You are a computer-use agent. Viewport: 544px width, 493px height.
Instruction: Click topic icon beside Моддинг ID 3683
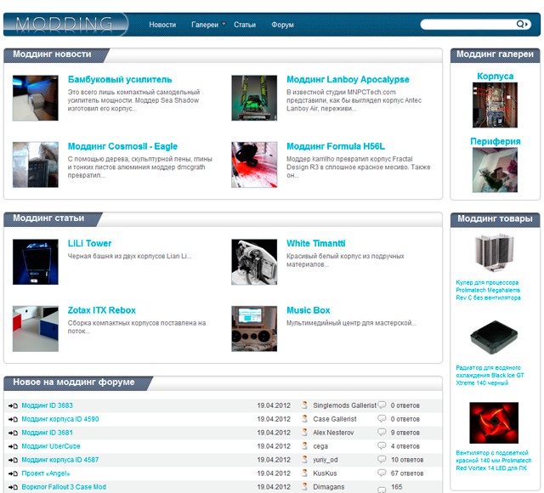[14, 405]
